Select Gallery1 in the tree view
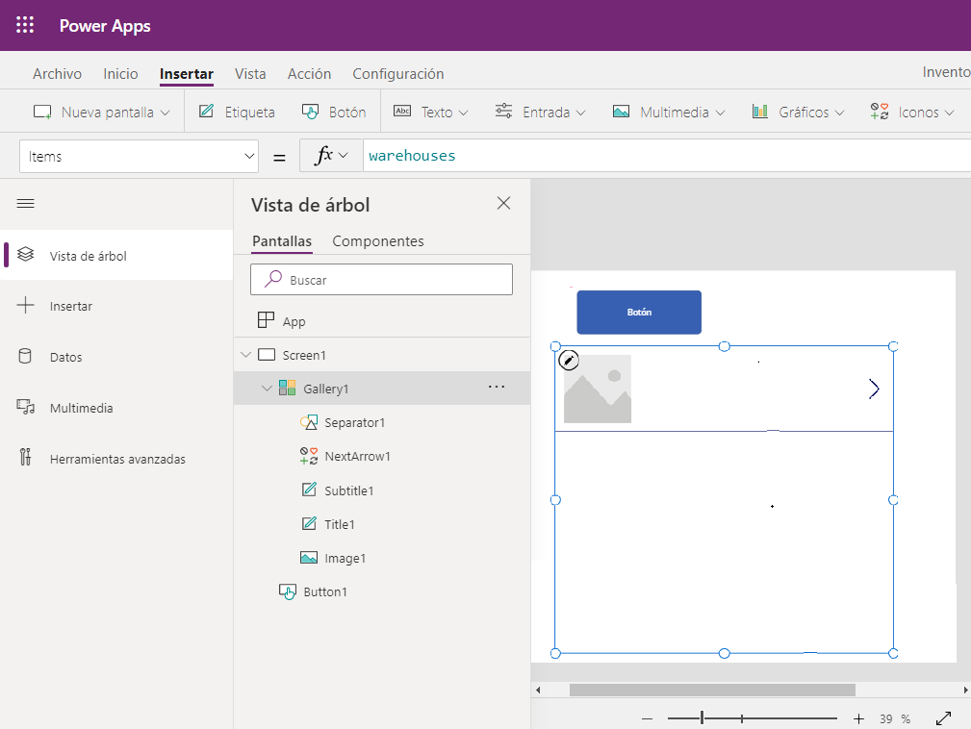 [382, 388]
